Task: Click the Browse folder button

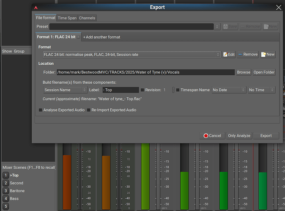Action: (243, 72)
